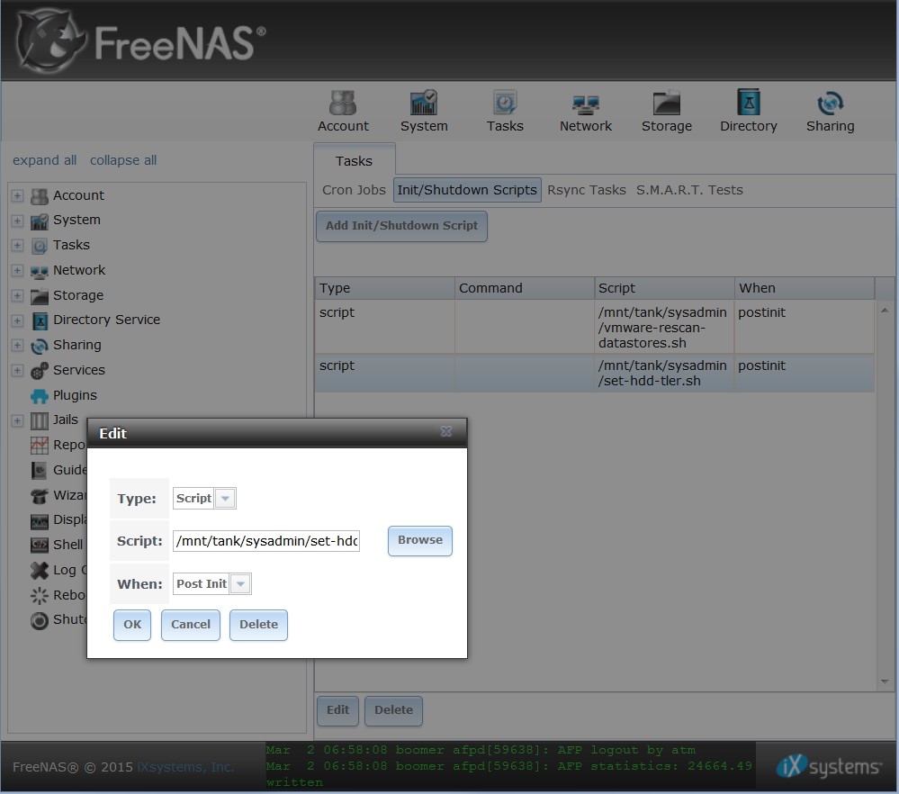Select the vmware-rescan-datastores.sh row
The width and height of the screenshot is (899, 794).
click(x=595, y=327)
